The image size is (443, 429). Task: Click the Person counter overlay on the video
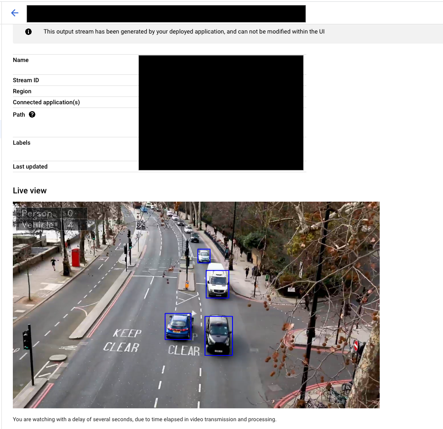tap(50, 213)
